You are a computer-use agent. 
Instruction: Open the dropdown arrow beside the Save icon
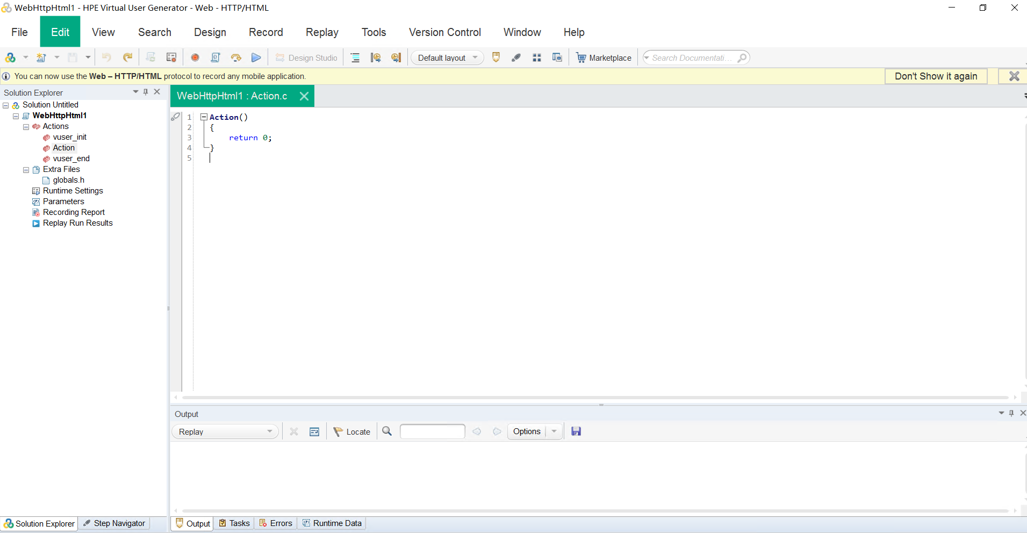coord(88,57)
